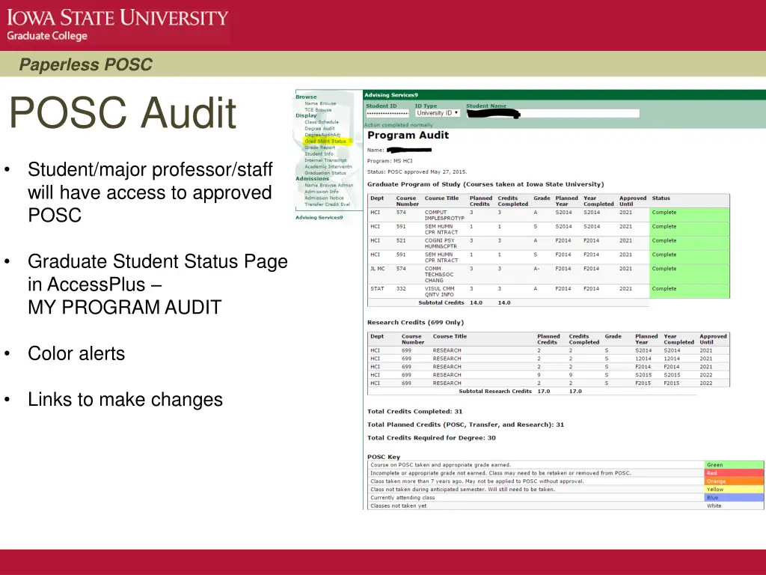
Task: Open "Degree Audit" from the sidebar
Action: (320, 128)
